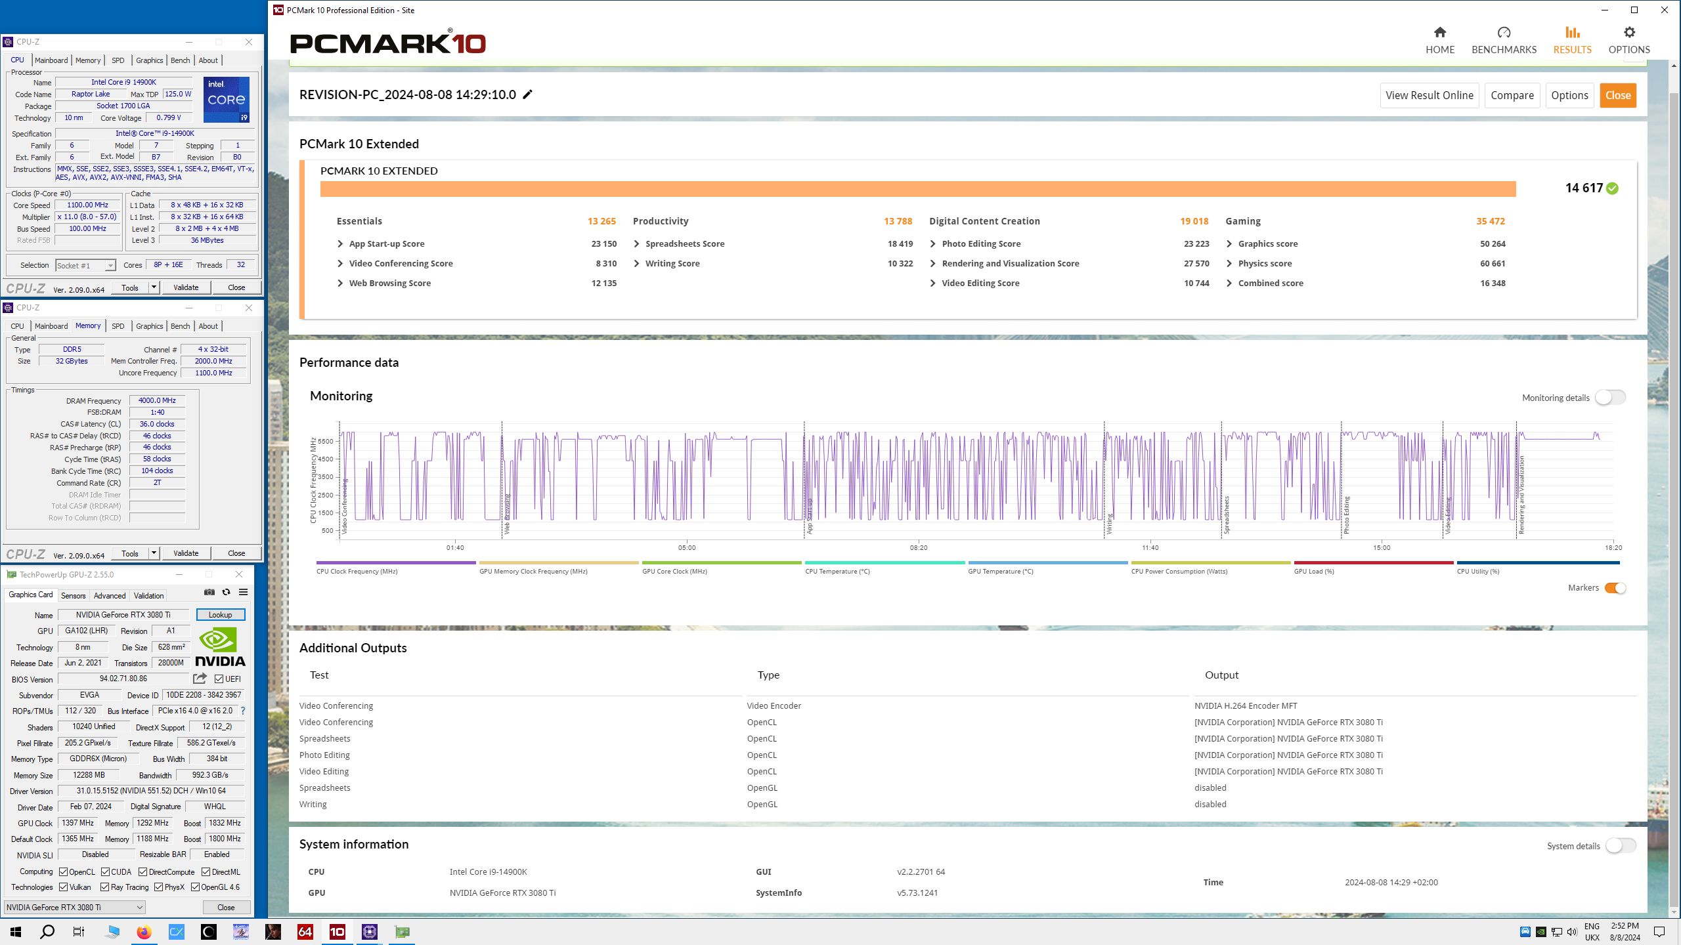The image size is (1681, 945).
Task: Open Tools dropdown arrow in top CPU-Z
Action: pyautogui.click(x=154, y=287)
